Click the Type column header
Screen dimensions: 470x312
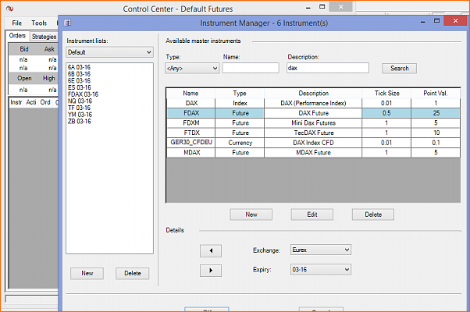[240, 93]
